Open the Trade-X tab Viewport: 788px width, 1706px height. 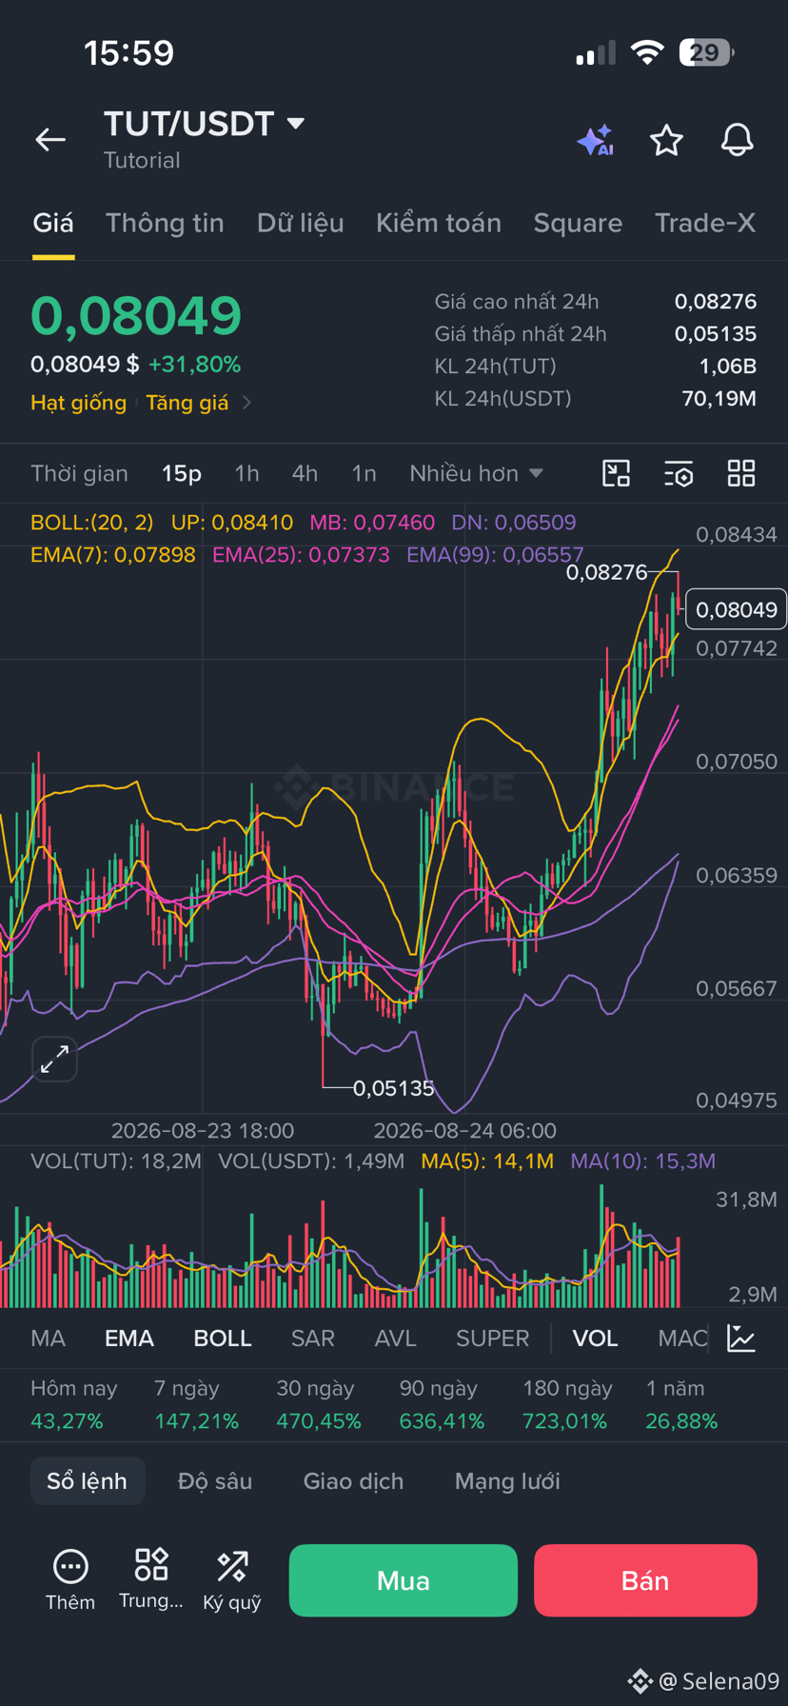705,223
